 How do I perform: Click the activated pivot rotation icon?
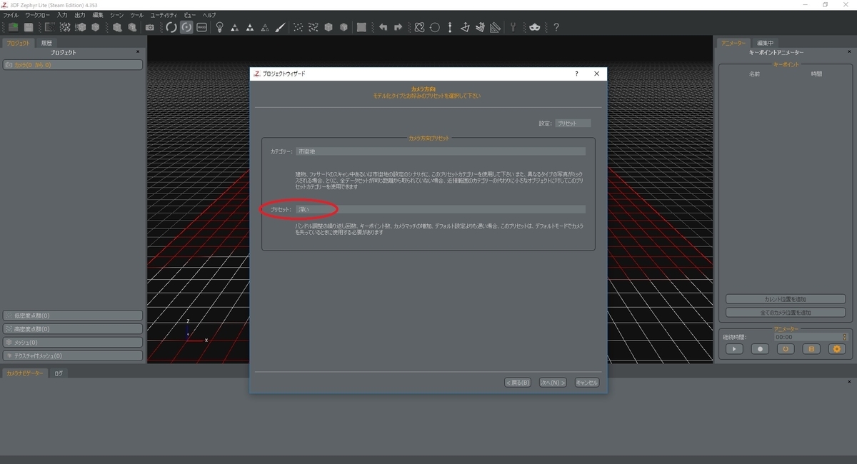(x=186, y=28)
